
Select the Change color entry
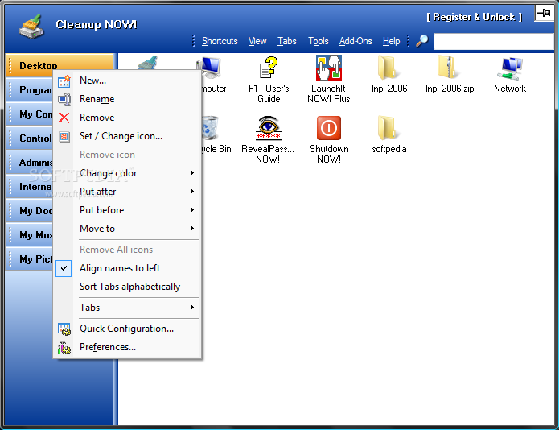pyautogui.click(x=128, y=173)
